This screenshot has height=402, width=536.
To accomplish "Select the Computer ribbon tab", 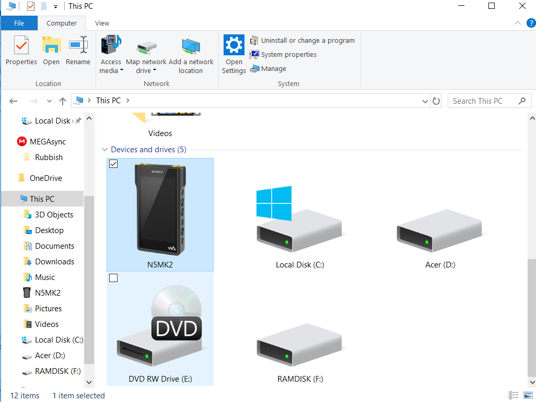I will [x=62, y=23].
